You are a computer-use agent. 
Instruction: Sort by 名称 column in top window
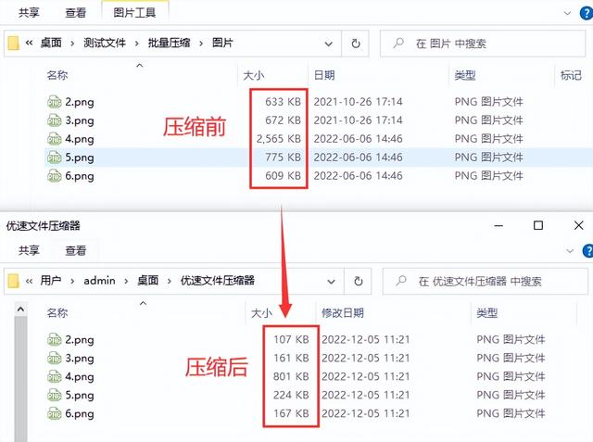coord(57,75)
